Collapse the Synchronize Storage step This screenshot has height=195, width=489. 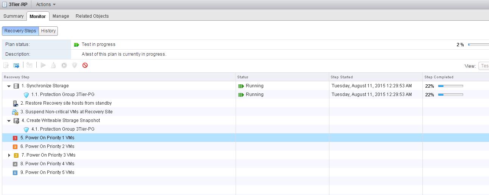pos(9,86)
